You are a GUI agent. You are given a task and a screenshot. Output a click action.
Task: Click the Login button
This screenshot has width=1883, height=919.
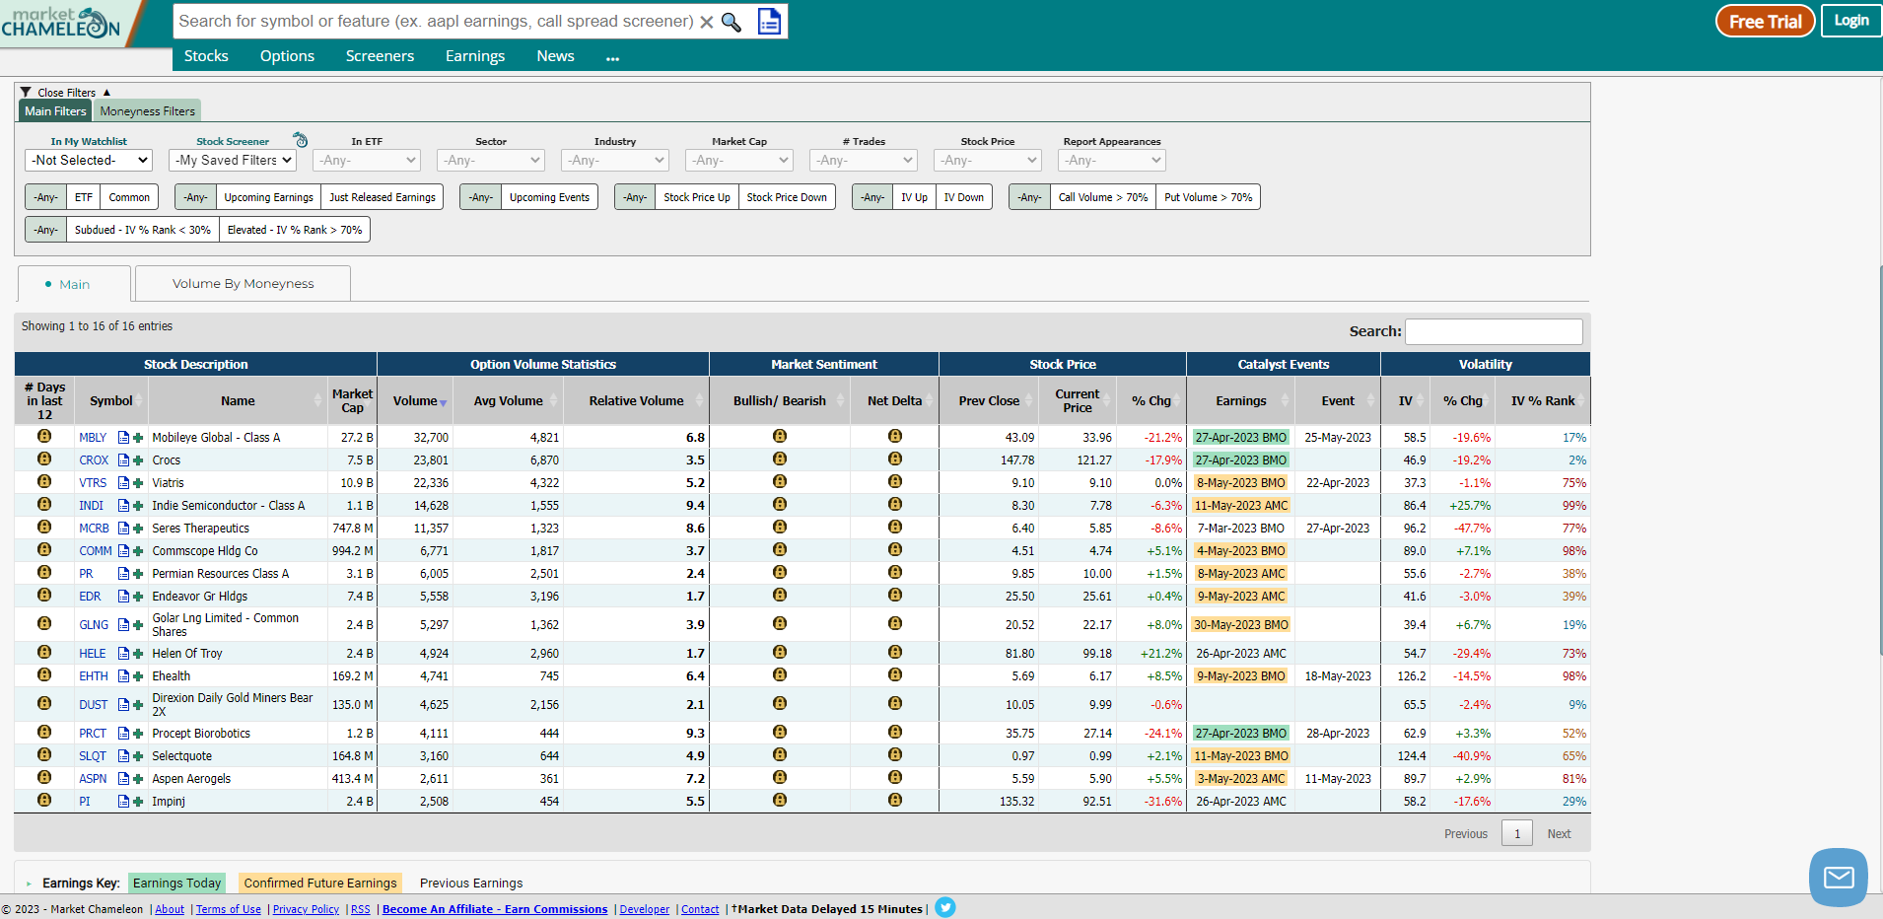point(1850,21)
